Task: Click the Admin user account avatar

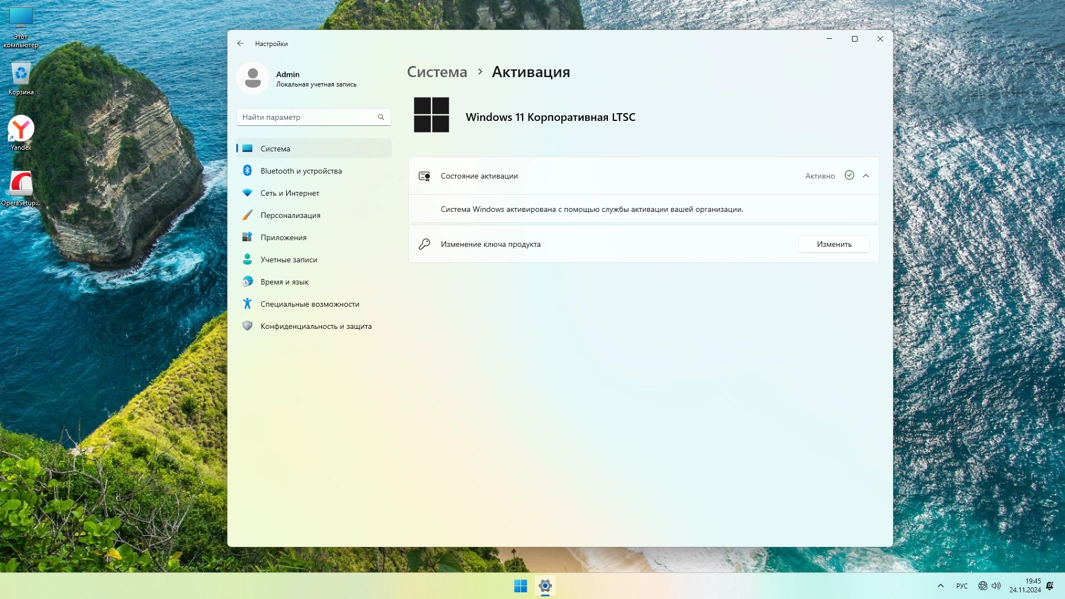Action: pyautogui.click(x=253, y=78)
